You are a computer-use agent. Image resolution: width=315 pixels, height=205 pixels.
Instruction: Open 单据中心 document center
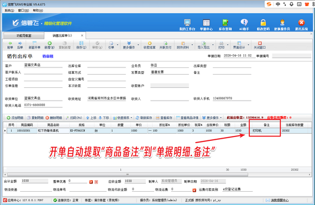pyautogui.click(x=206, y=25)
